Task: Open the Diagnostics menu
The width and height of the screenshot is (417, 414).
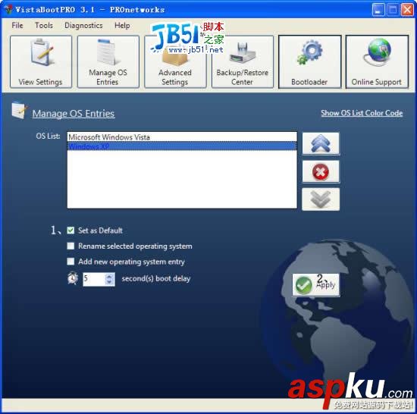Action: pyautogui.click(x=83, y=26)
